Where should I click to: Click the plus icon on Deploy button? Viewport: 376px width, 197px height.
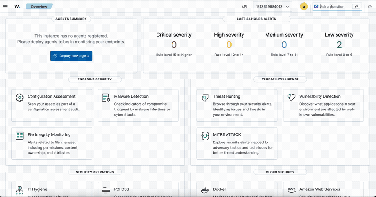[x=55, y=56]
